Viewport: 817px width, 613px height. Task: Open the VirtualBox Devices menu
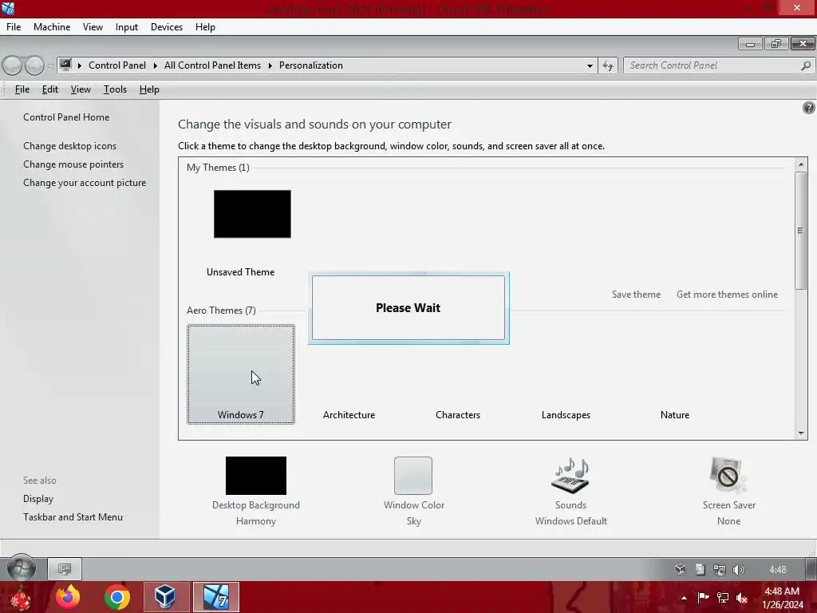click(167, 27)
